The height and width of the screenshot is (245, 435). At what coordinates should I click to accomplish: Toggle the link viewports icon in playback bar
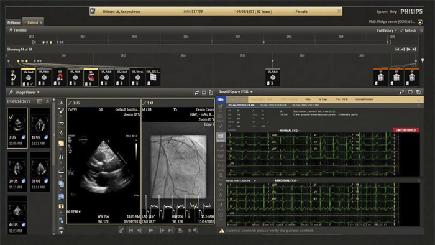(x=122, y=230)
